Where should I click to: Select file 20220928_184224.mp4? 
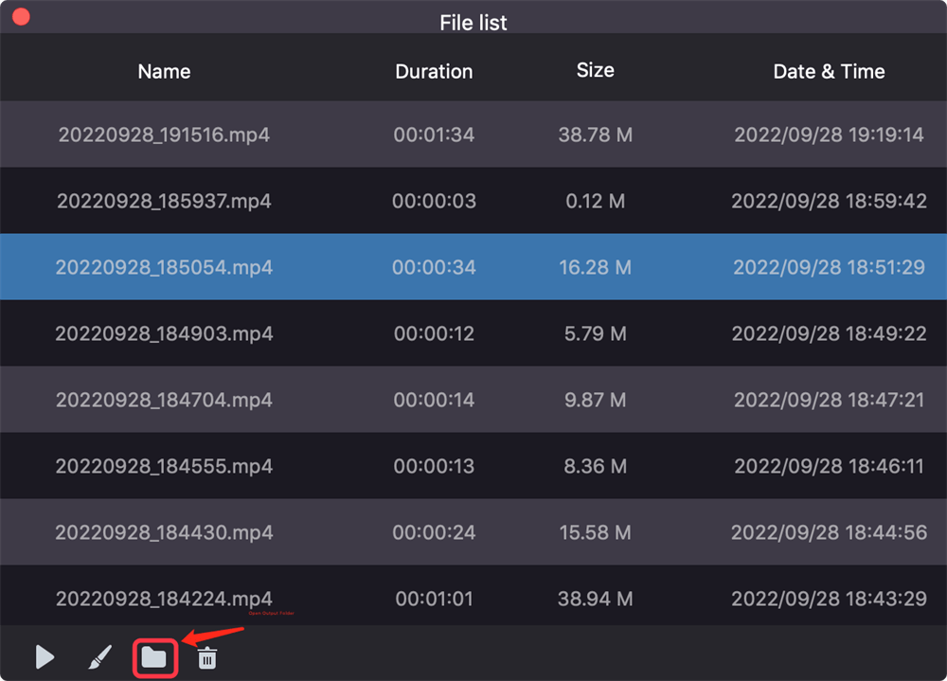pyautogui.click(x=164, y=599)
